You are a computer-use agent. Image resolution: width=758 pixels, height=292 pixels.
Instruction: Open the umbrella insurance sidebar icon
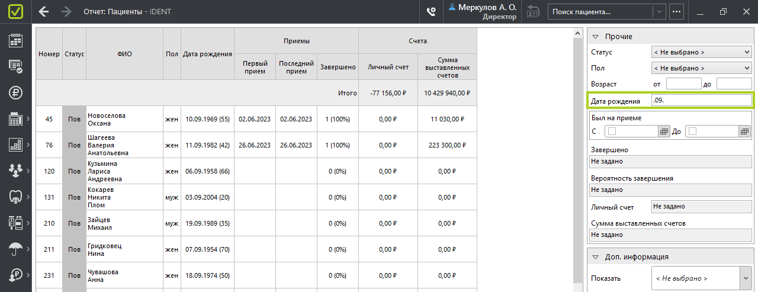point(15,249)
